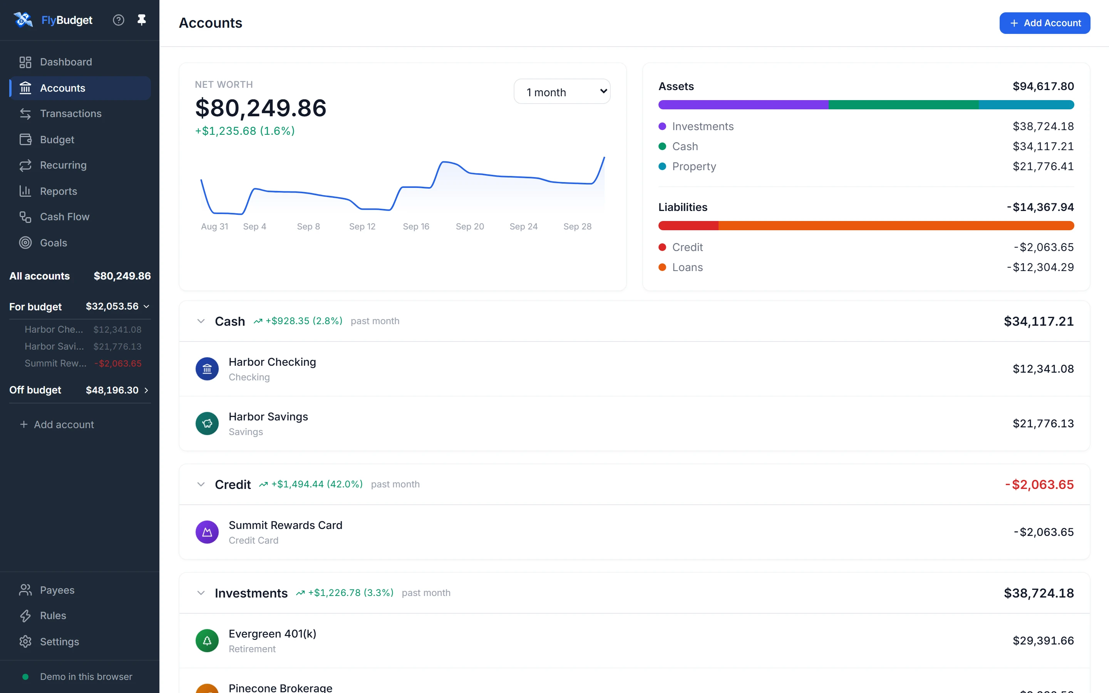The image size is (1109, 693).
Task: Collapse the Credit accounts group
Action: click(x=201, y=484)
